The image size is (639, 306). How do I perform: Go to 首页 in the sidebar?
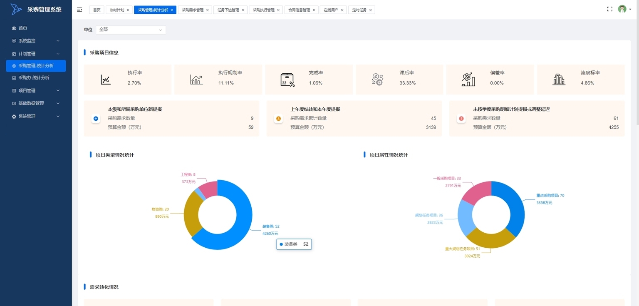click(x=23, y=28)
